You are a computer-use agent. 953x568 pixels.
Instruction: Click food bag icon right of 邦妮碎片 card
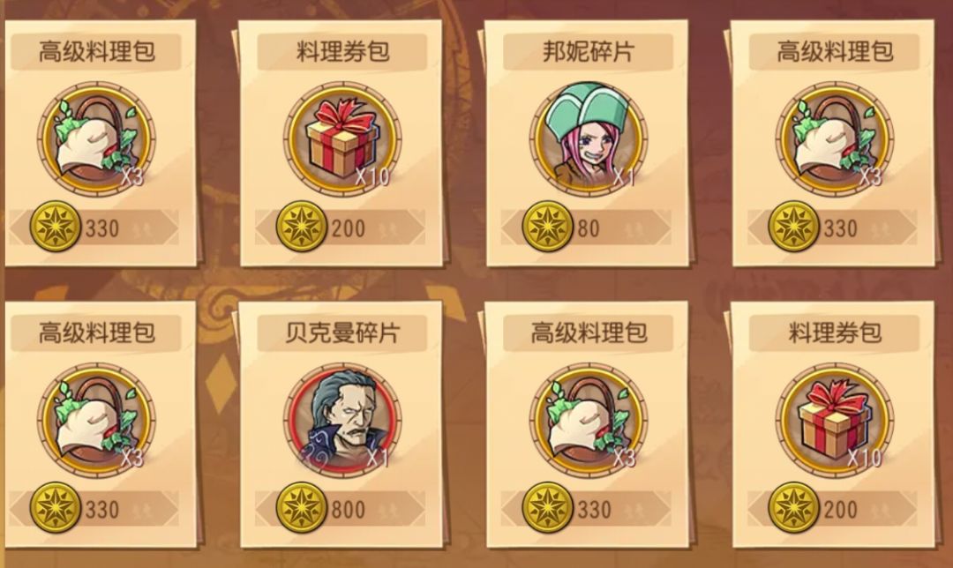tap(834, 138)
